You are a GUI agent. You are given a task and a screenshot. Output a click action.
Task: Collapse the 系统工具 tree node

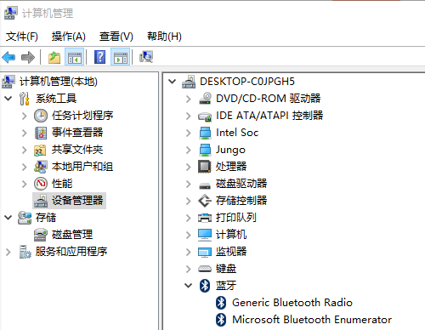click(8, 99)
